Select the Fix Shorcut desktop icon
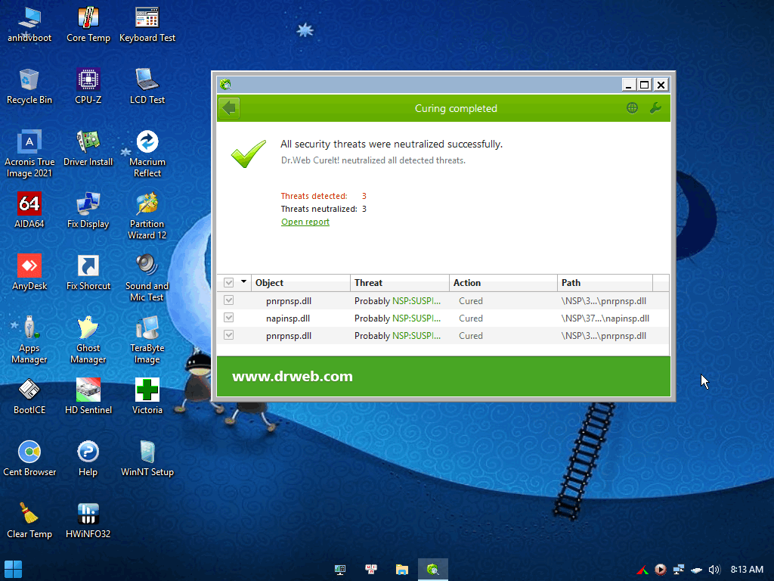The width and height of the screenshot is (774, 581). coord(88,272)
